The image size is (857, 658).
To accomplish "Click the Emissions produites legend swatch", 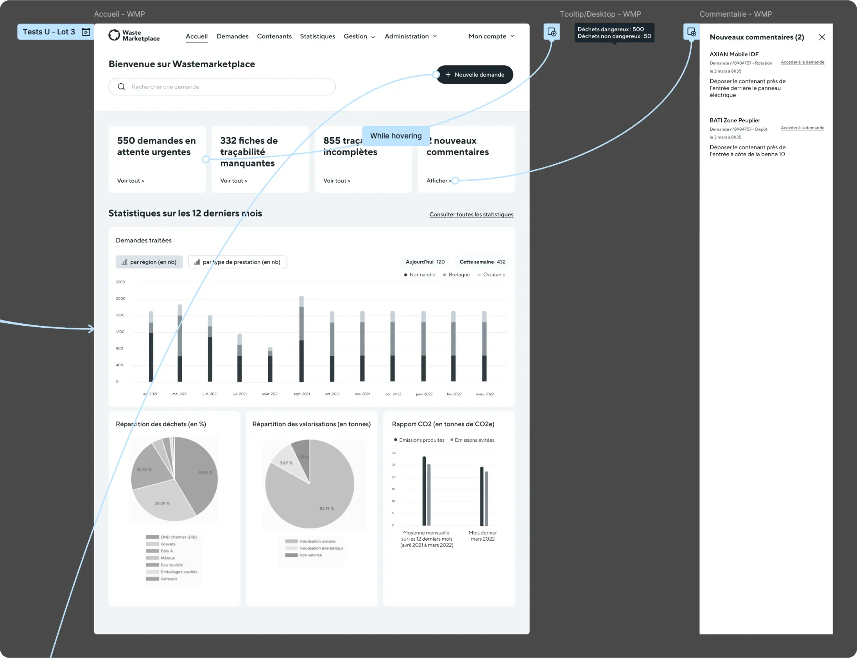I will [396, 440].
